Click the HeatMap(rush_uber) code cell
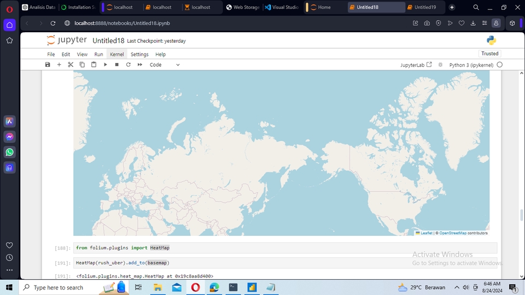 [285, 263]
